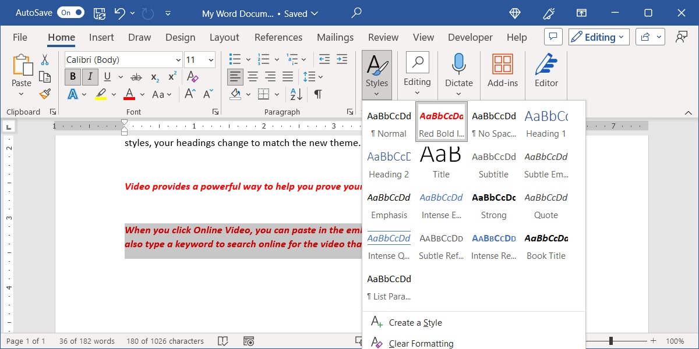Open the Editor pen icon
The image size is (699, 349).
pyautogui.click(x=546, y=64)
